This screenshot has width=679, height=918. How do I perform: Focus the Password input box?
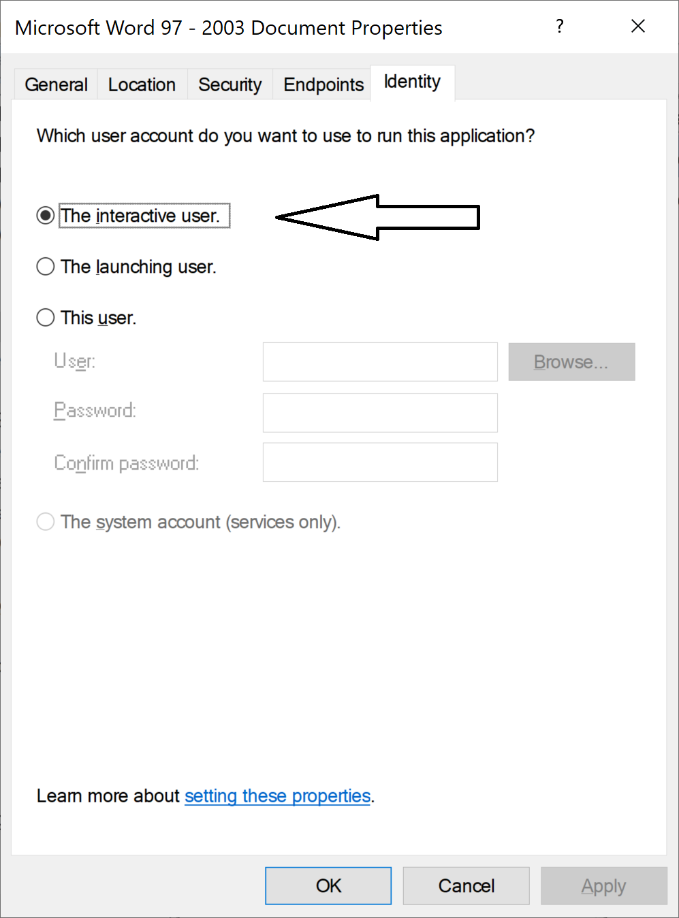[x=380, y=412]
